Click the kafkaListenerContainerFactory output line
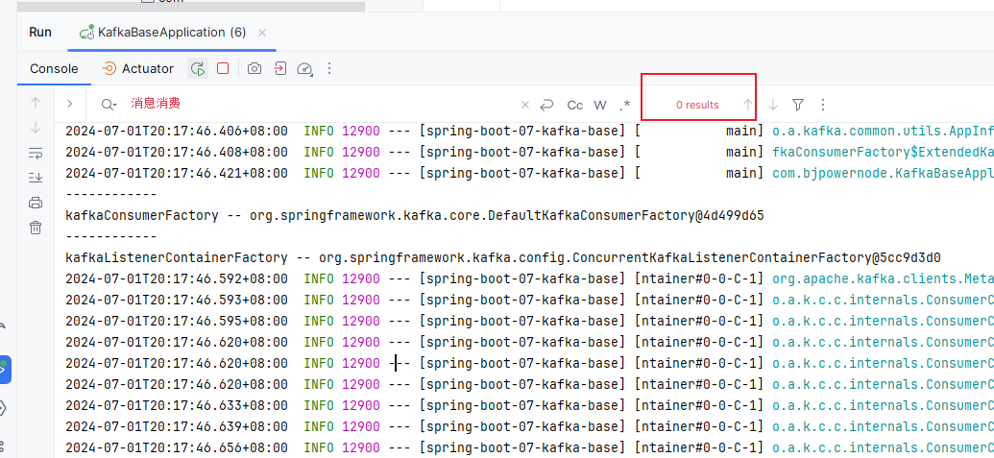The height and width of the screenshot is (458, 994). coord(502,258)
